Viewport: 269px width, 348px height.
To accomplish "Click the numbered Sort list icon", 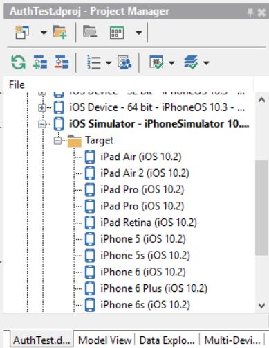I will tap(93, 62).
